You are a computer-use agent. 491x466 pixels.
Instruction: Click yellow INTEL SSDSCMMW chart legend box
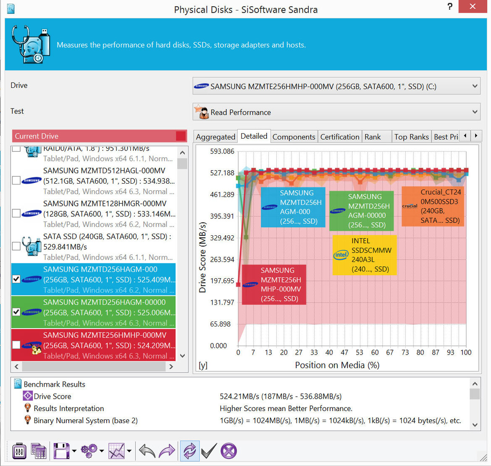365,255
